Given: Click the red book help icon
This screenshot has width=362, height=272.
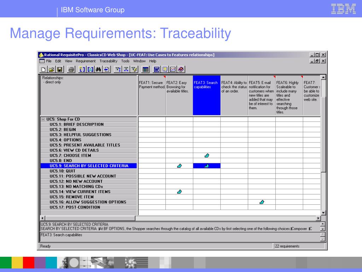Looking at the screenshot, I should 181,69.
